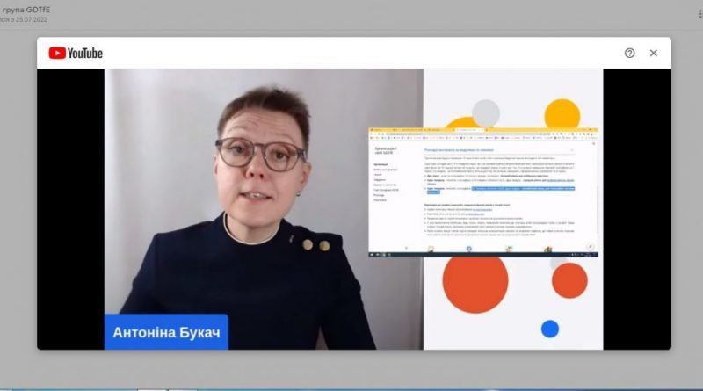Open the help question mark icon
Image resolution: width=703 pixels, height=391 pixels.
(x=629, y=53)
